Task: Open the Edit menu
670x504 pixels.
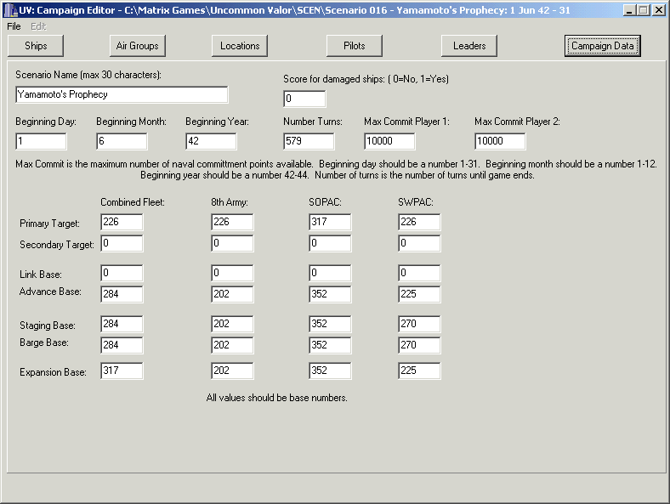Action: tap(38, 26)
